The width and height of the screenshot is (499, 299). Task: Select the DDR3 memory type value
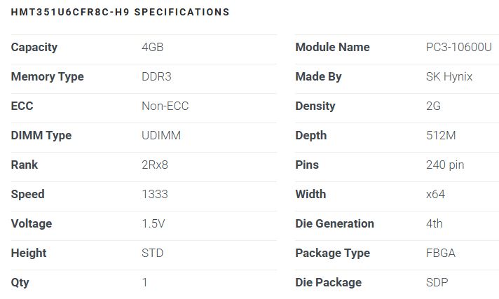point(157,77)
